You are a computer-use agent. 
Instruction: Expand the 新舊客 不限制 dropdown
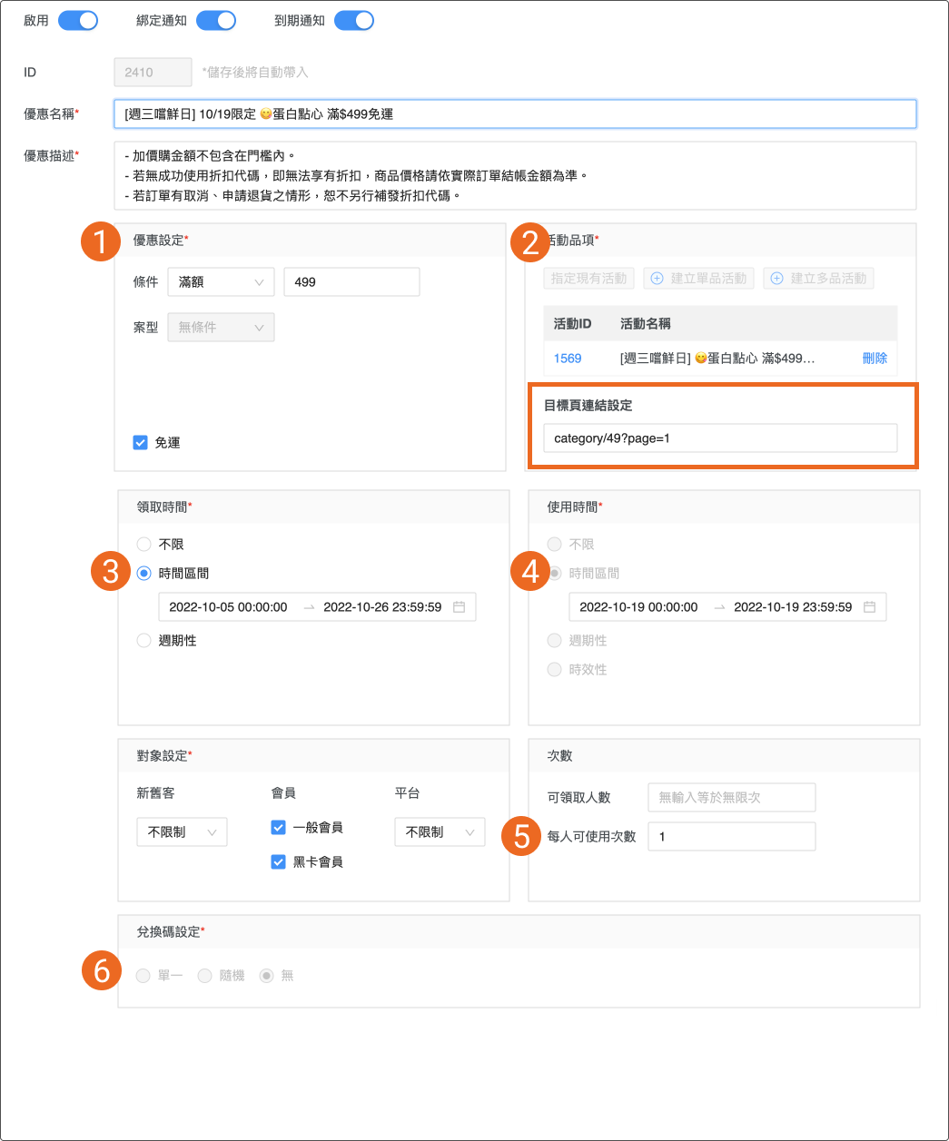click(x=182, y=832)
